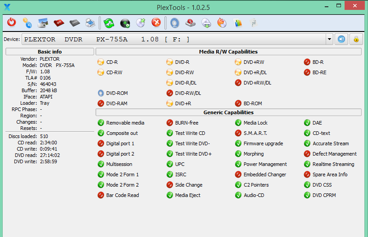Screen dimensions: 368x237
Task: Open settings gears icon in toolbar
Action: [x=27, y=23]
